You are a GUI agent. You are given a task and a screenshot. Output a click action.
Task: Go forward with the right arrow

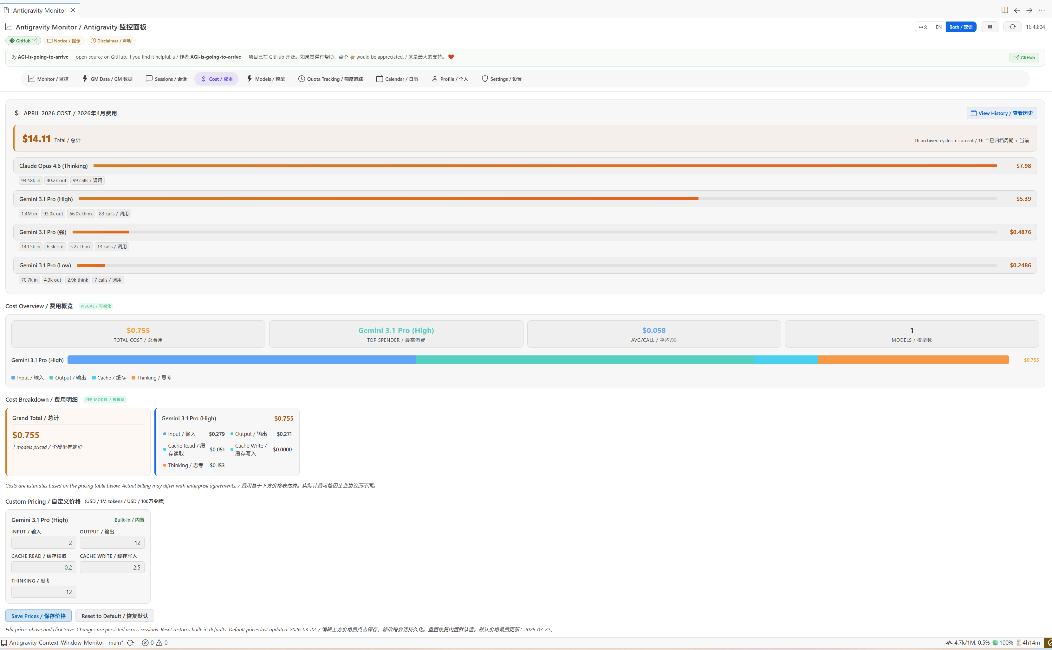[1029, 10]
